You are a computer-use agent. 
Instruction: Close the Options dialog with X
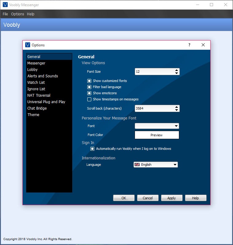[x=203, y=45]
